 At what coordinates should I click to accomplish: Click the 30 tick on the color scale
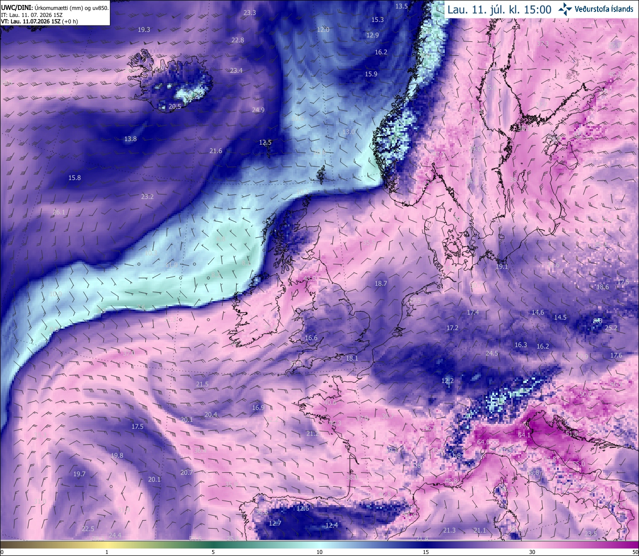532,552
